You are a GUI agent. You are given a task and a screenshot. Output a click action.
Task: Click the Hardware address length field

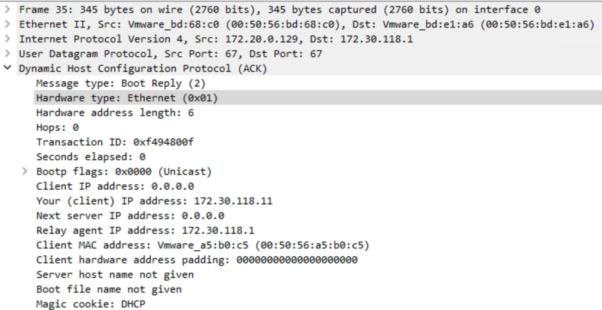115,113
